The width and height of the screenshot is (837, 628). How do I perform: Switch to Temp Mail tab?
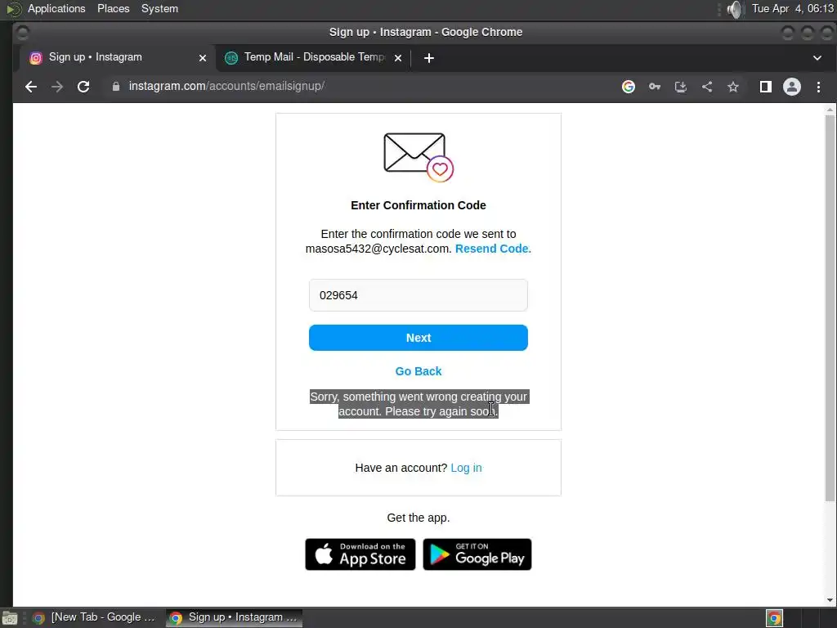pos(314,58)
